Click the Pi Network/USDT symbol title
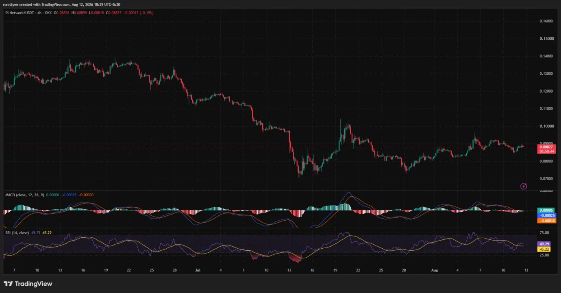Screen dimensions: 561x293 pos(19,13)
